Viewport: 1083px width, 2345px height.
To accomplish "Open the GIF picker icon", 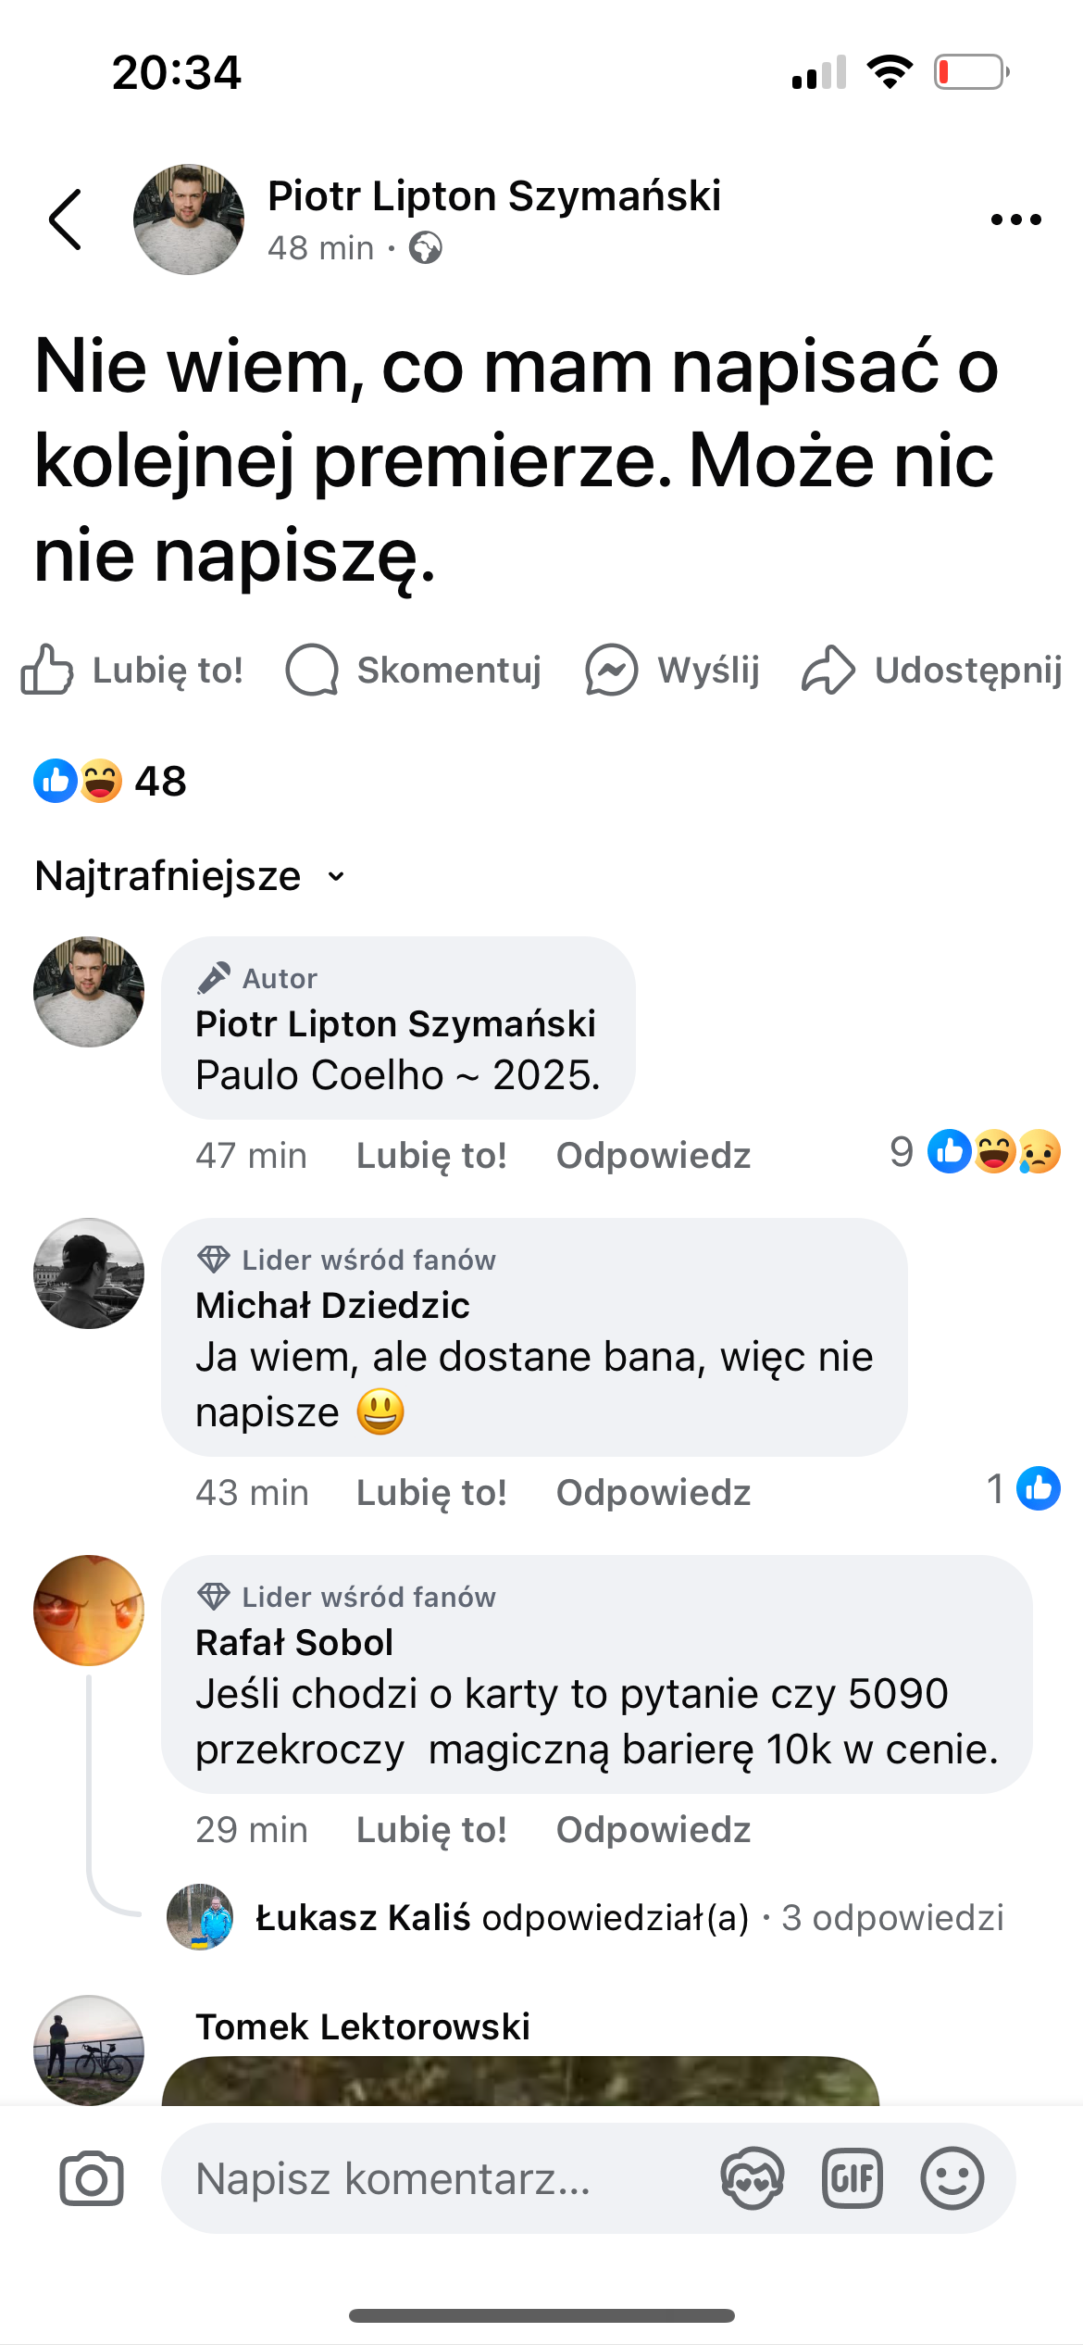I will click(x=852, y=2178).
